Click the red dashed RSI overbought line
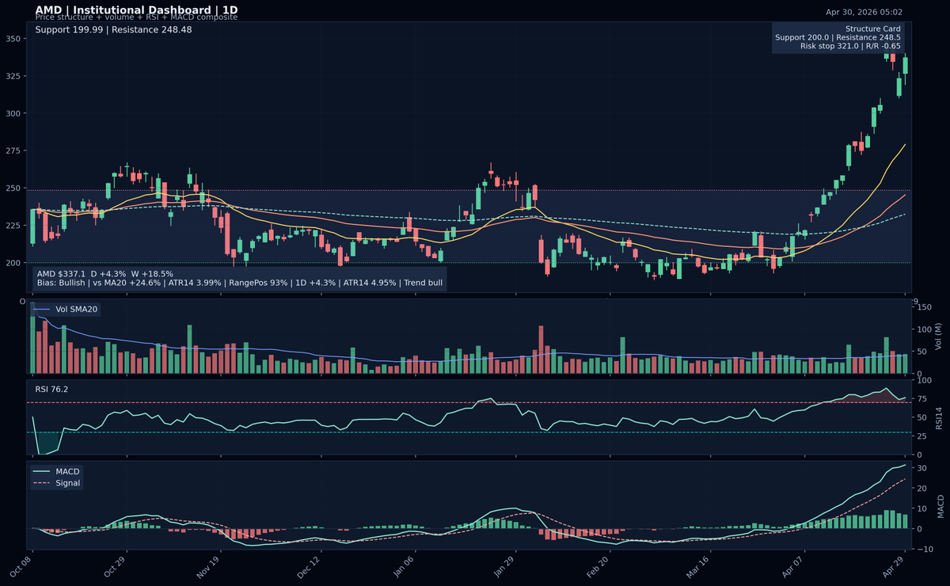 469,403
